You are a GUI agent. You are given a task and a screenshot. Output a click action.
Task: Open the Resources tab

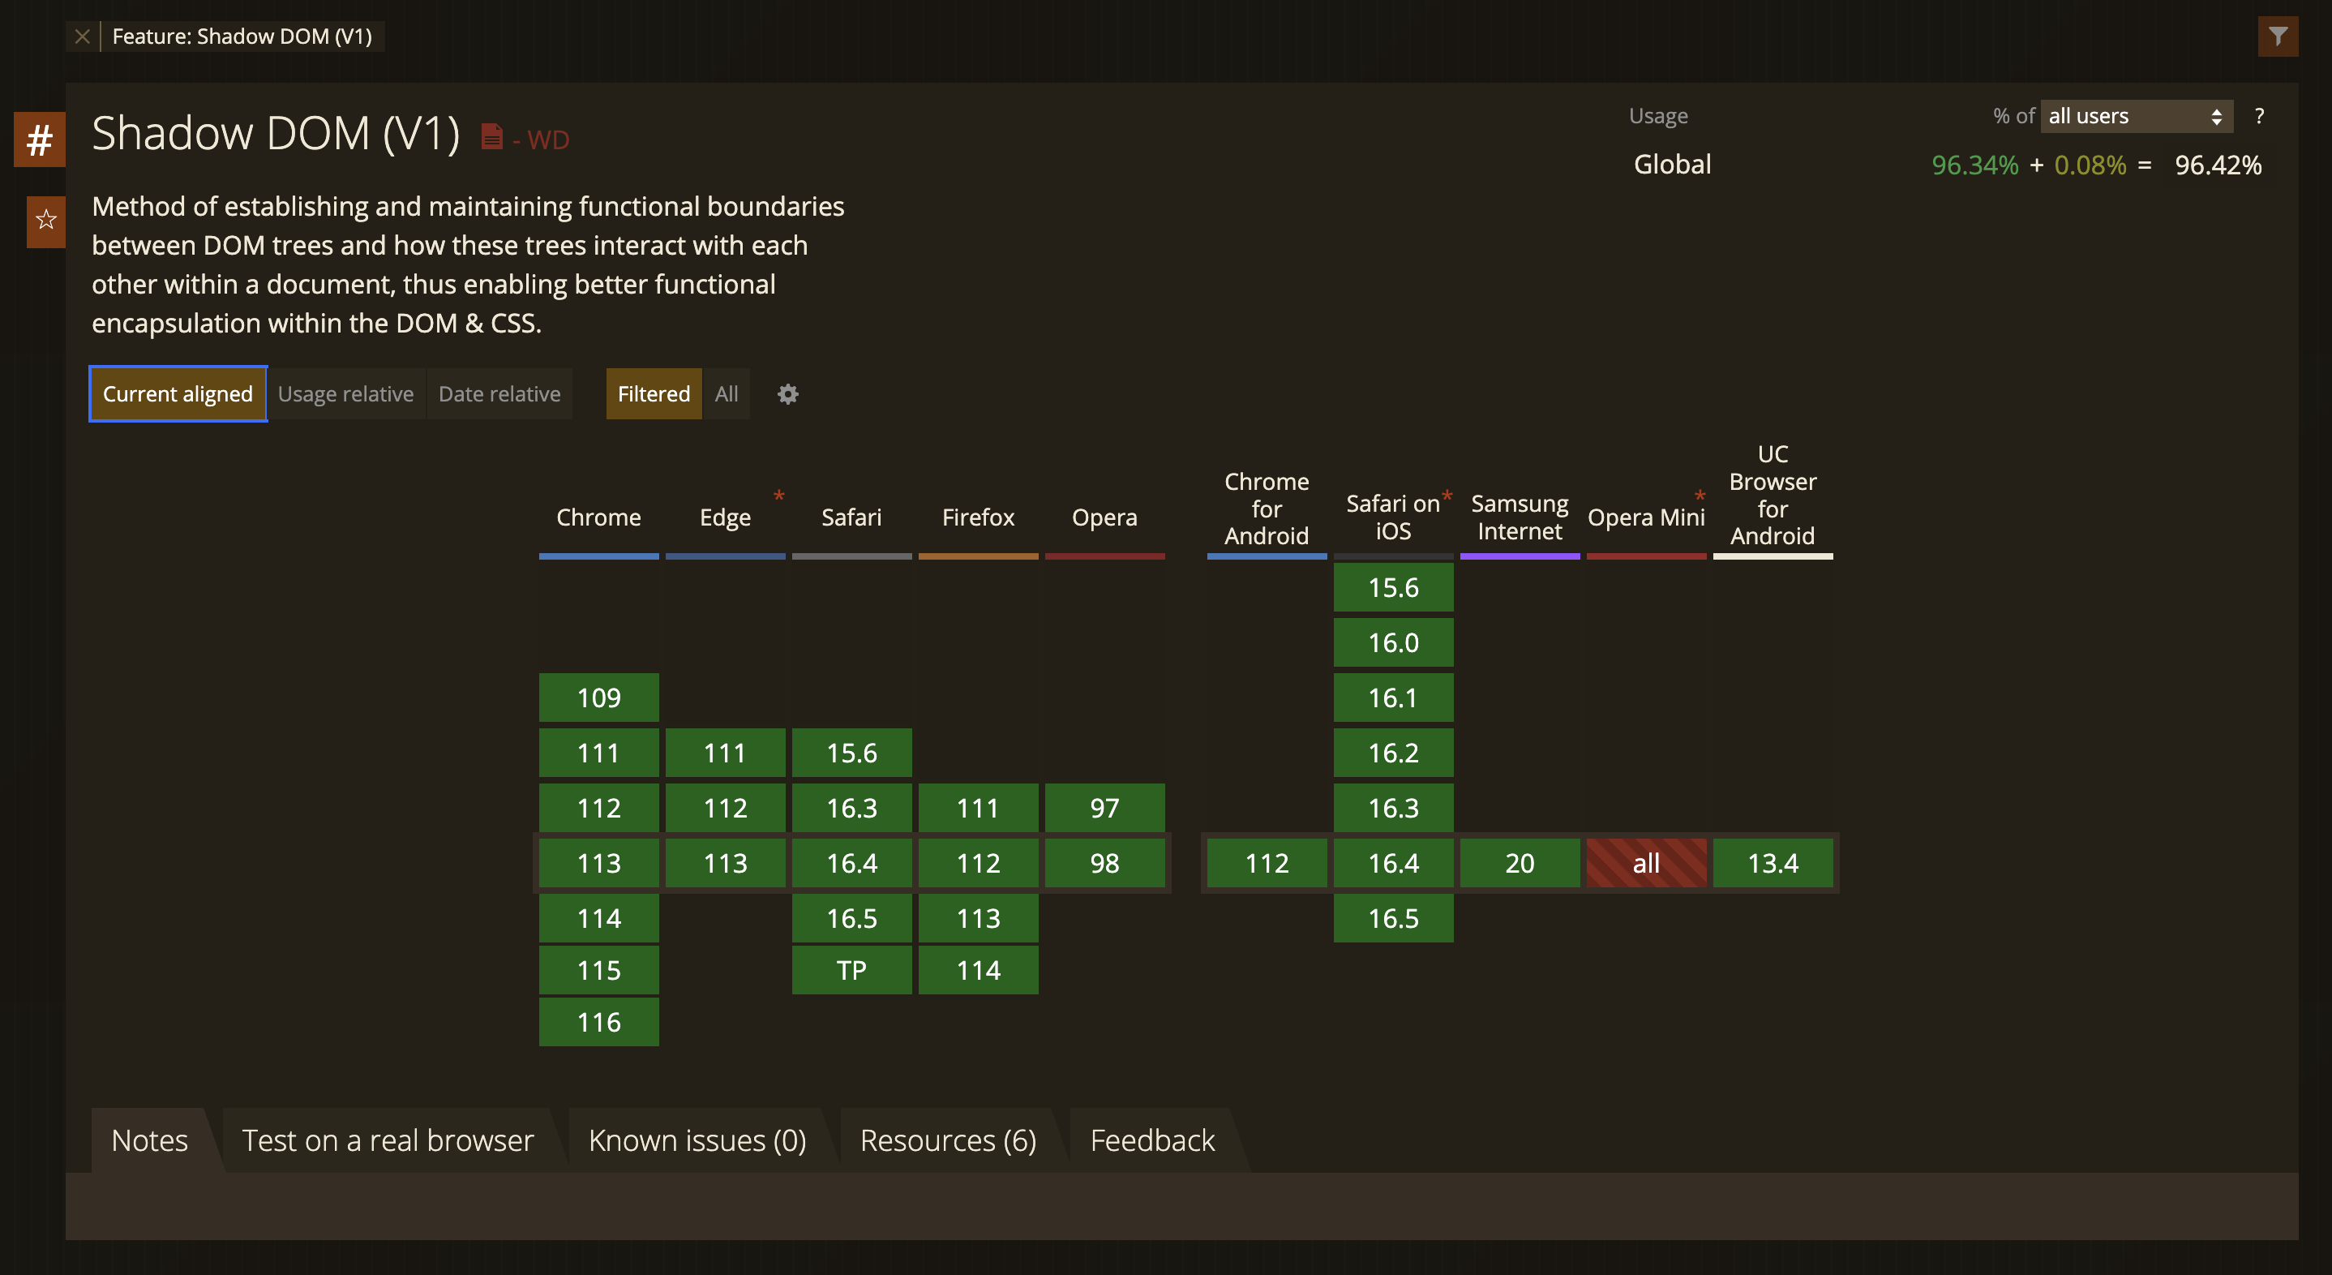(947, 1140)
